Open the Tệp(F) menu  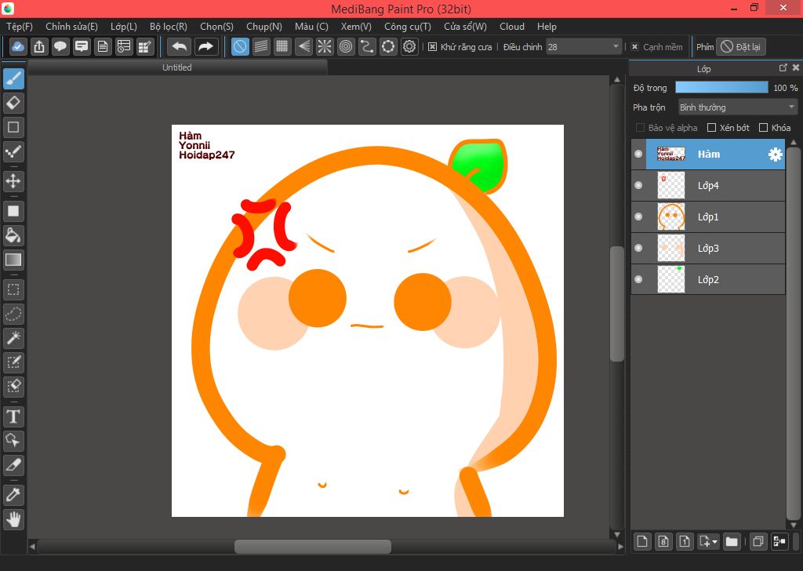click(x=20, y=27)
